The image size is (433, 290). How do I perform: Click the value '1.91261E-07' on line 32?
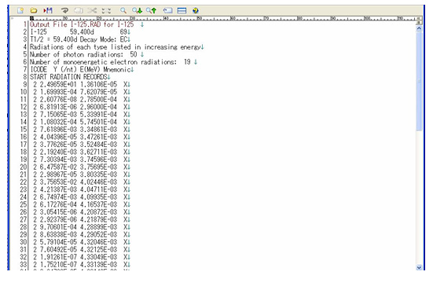(x=58, y=257)
